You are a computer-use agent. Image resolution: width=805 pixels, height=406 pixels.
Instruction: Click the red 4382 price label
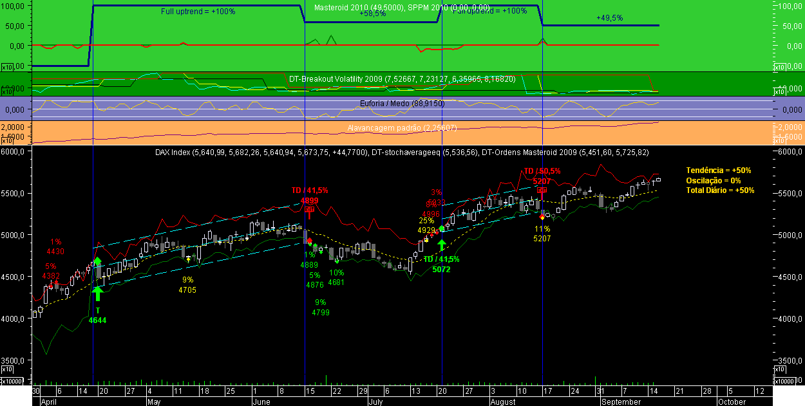51,276
